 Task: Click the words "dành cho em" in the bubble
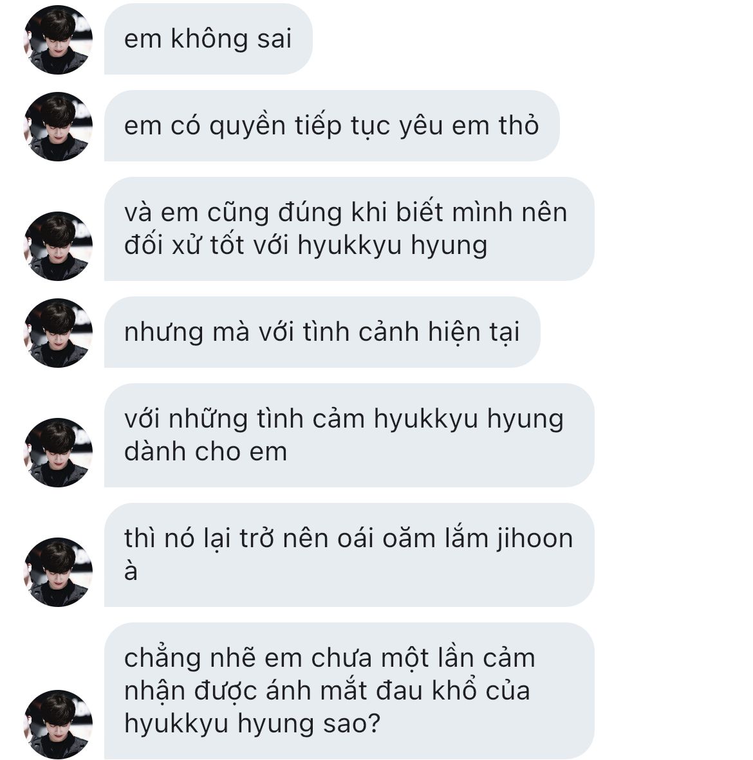tap(206, 452)
